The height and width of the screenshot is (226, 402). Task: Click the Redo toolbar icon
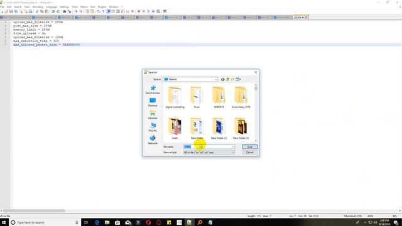[x=58, y=11]
